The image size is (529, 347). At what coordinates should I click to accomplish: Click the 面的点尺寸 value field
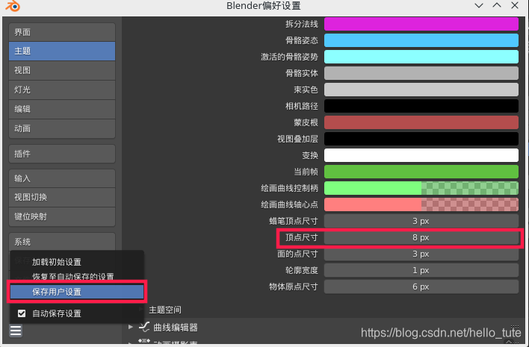[x=421, y=254]
